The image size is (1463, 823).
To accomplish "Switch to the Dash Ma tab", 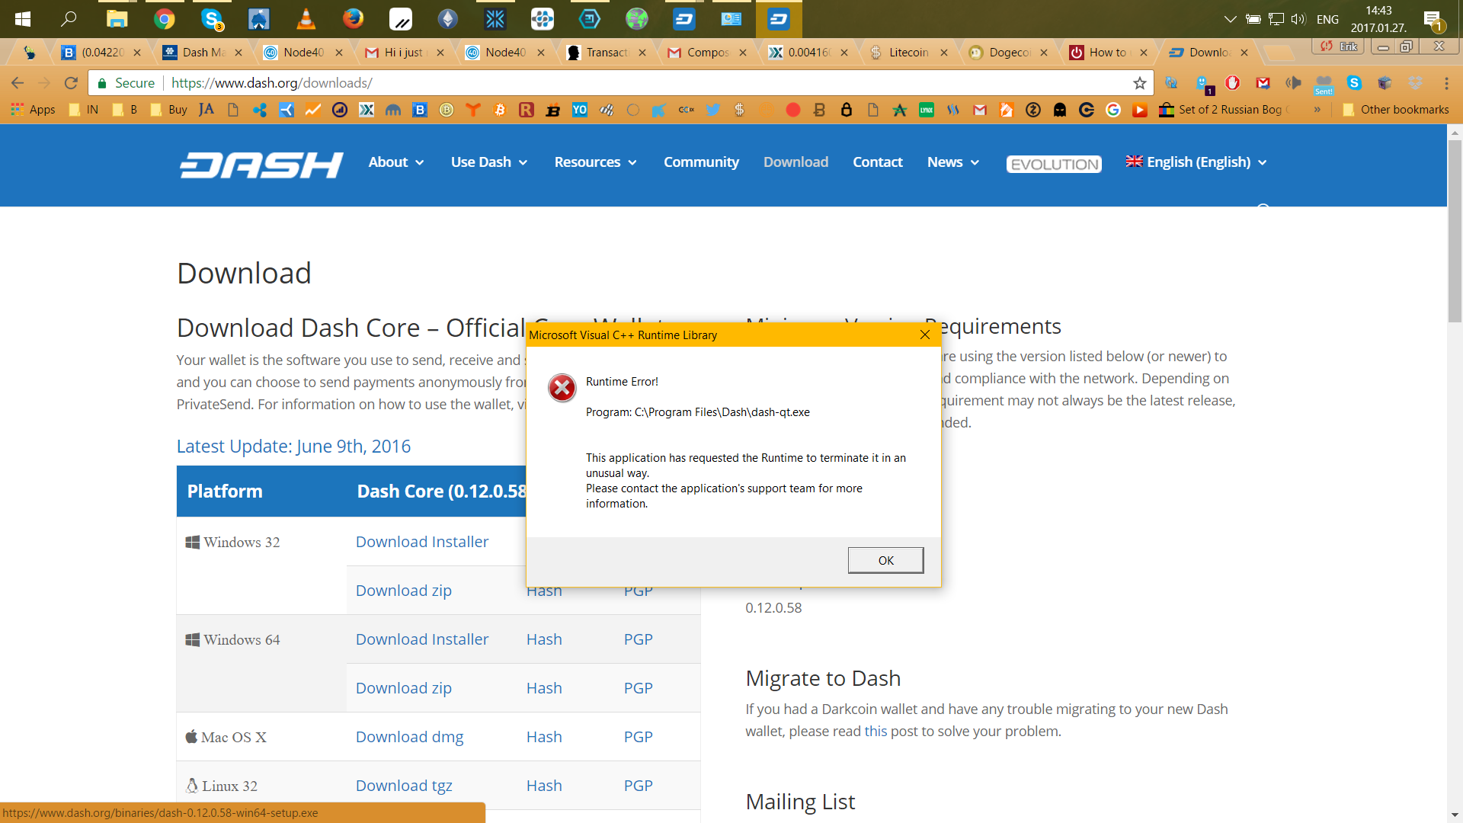I will (202, 53).
